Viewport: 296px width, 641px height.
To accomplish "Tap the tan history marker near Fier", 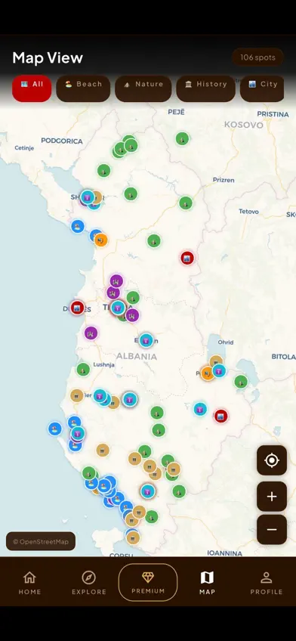I will 77,395.
